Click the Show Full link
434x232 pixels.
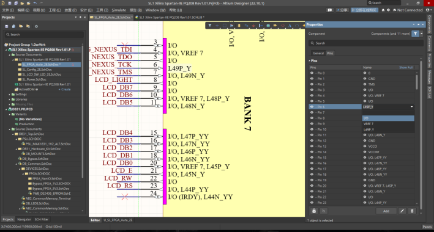(405, 67)
